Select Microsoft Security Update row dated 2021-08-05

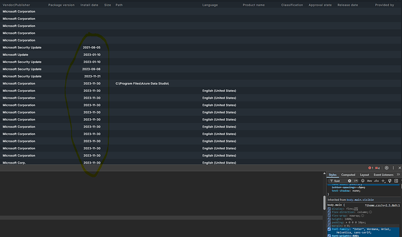click(22, 47)
